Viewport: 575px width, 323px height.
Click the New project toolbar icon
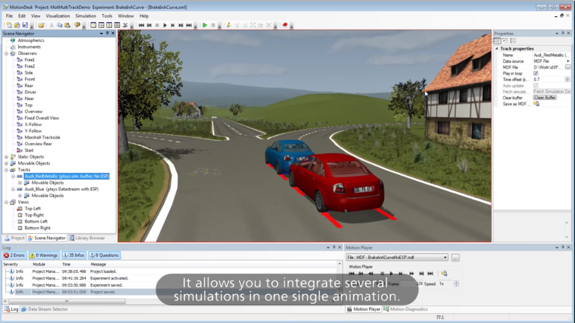point(9,25)
